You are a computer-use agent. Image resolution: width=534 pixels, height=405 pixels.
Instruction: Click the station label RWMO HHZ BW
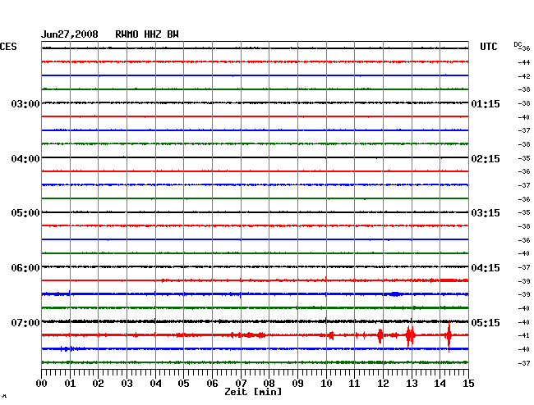147,34
